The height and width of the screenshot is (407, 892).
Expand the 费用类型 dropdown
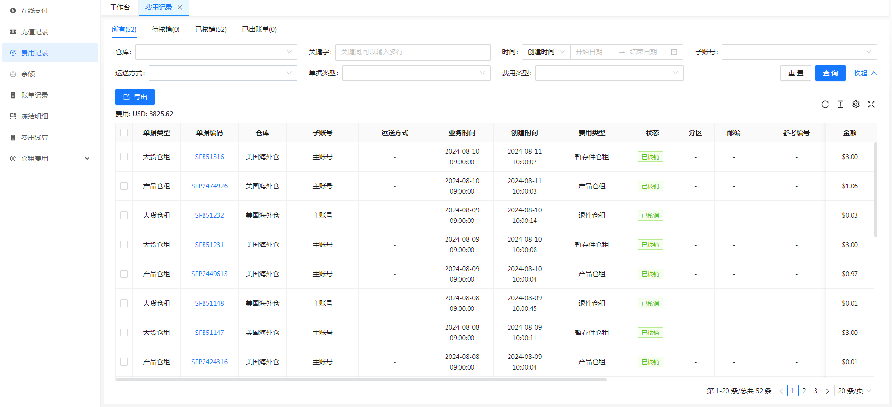609,73
